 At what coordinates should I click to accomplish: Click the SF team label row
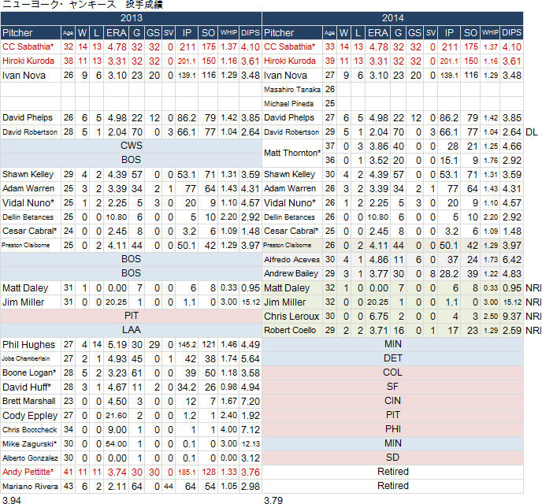tap(392, 387)
